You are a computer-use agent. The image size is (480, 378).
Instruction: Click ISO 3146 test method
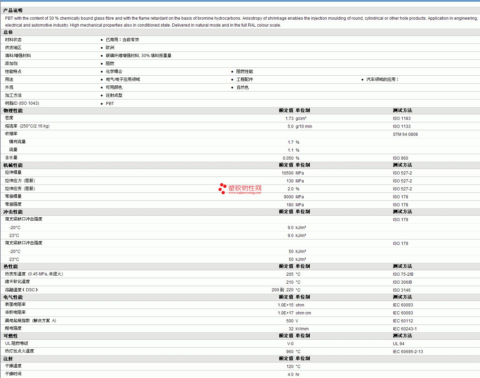coord(402,290)
